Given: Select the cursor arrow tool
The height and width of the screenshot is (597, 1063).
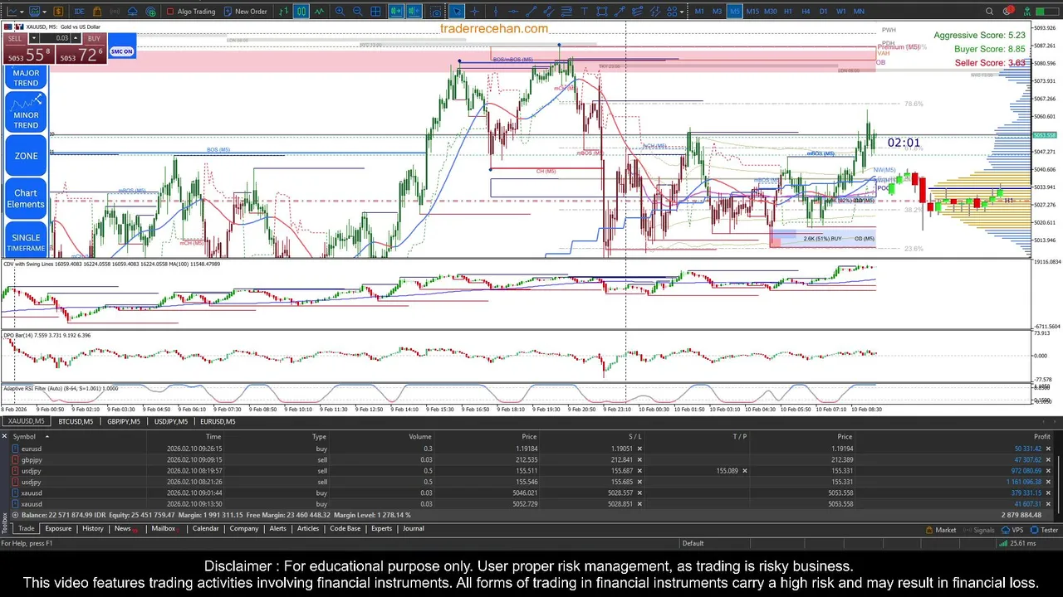Looking at the screenshot, I should (457, 12).
